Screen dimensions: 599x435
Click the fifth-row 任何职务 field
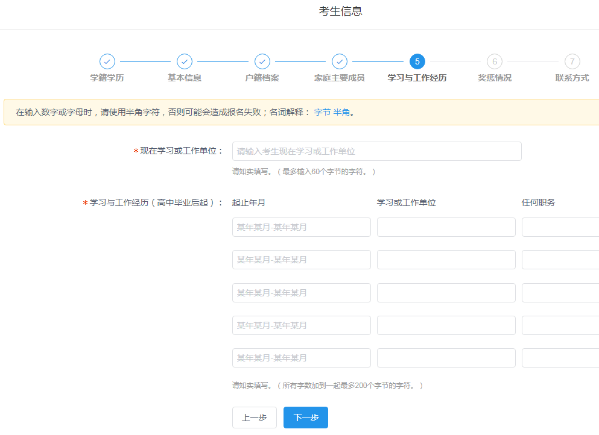[x=560, y=358]
